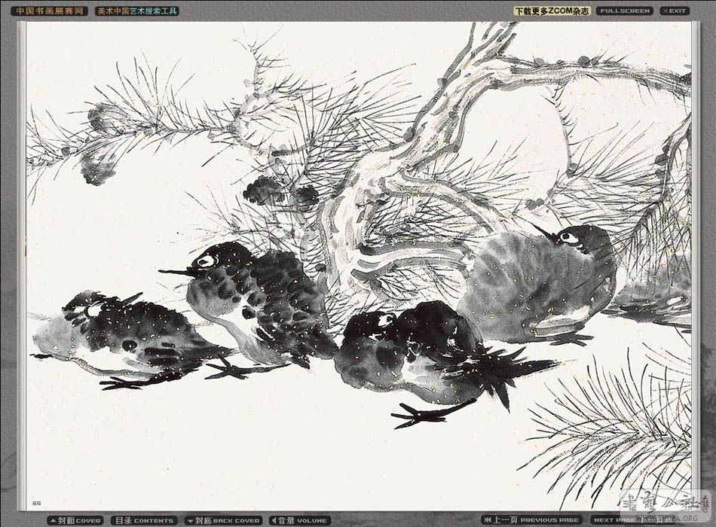
Task: Open the 音量 Volume control
Action: point(300,520)
